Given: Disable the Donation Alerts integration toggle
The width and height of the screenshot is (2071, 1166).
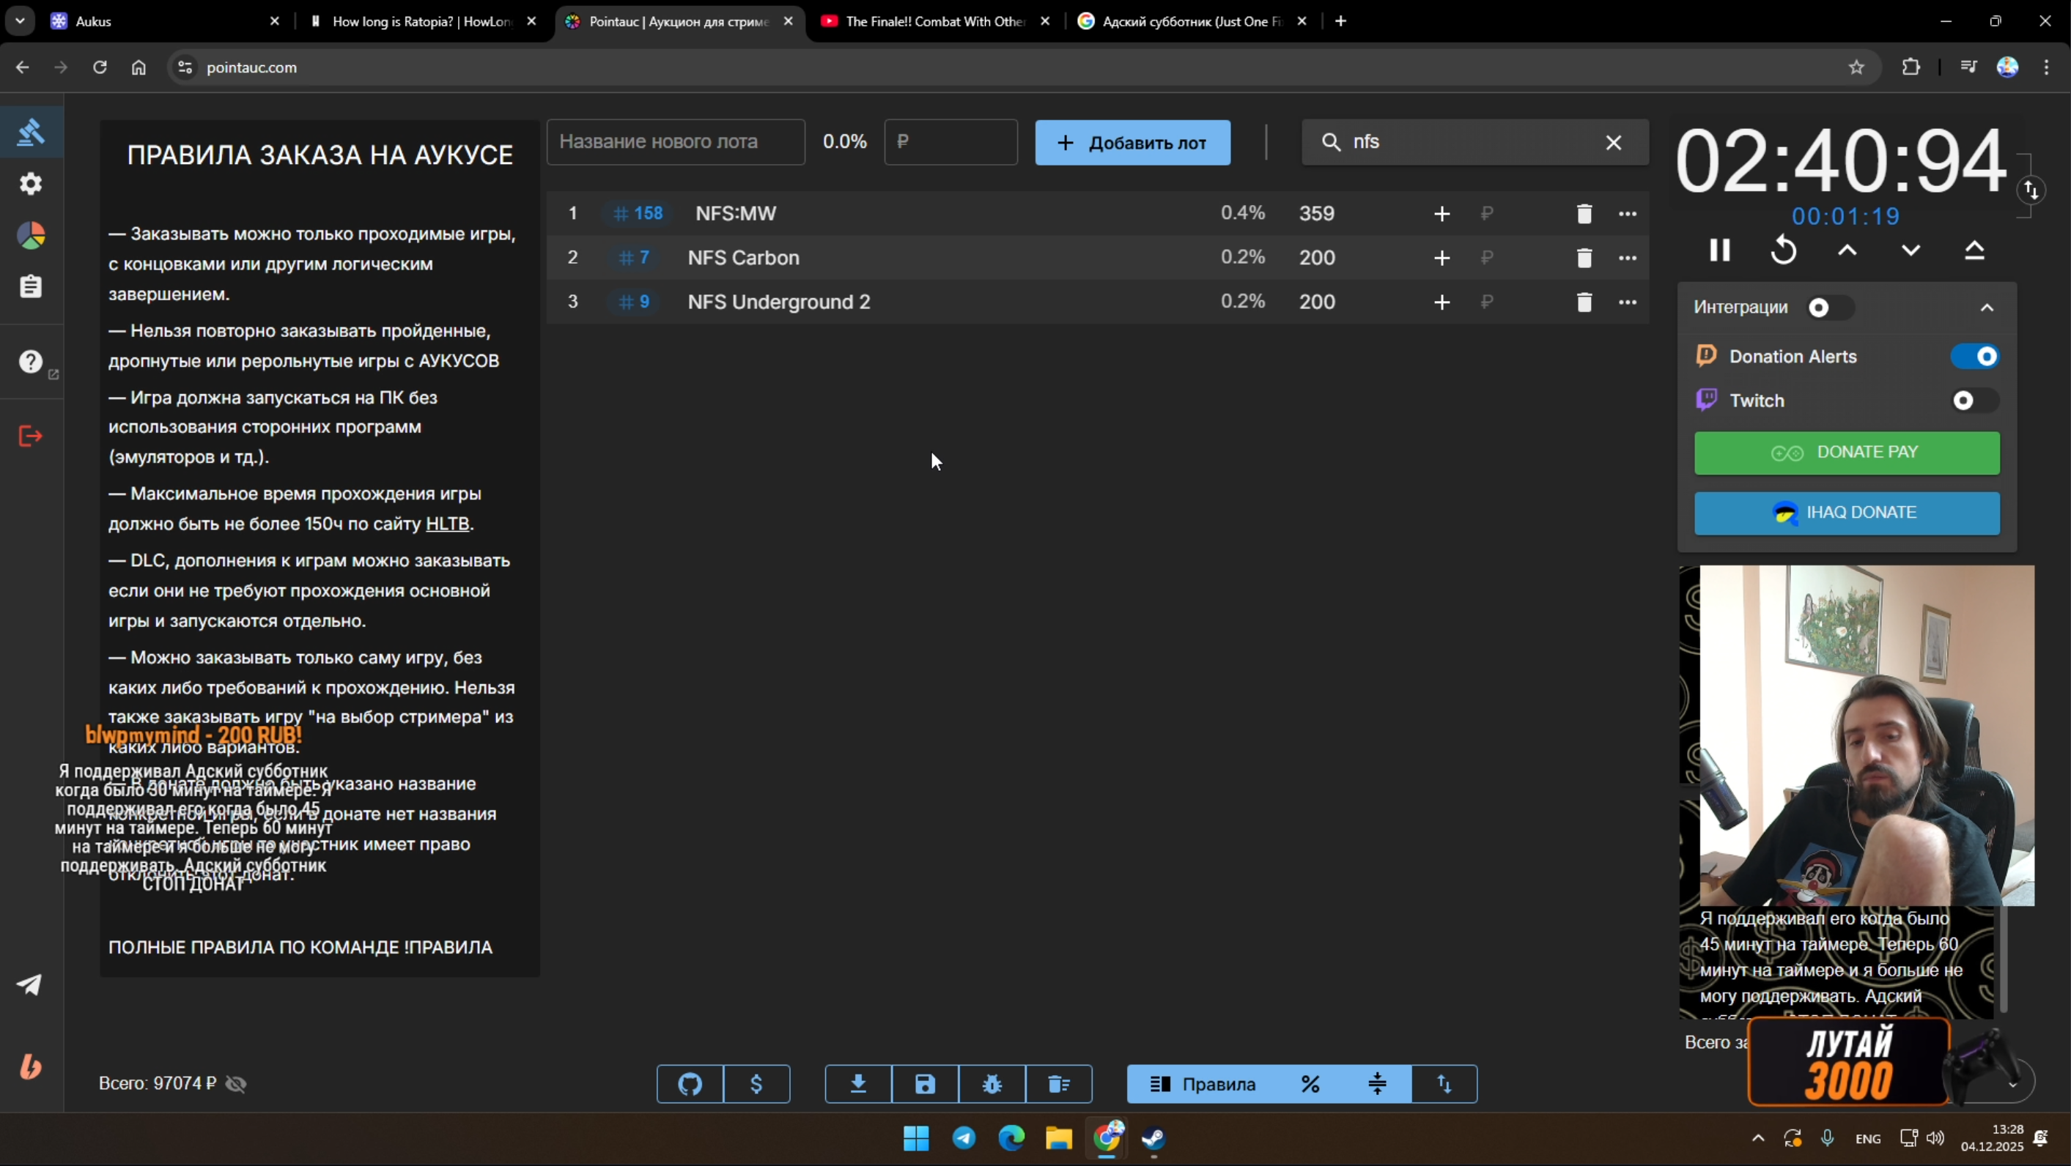Looking at the screenshot, I should click(x=1975, y=357).
